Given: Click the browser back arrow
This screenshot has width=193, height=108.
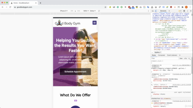Looking at the screenshot, I should click(x=3, y=7).
